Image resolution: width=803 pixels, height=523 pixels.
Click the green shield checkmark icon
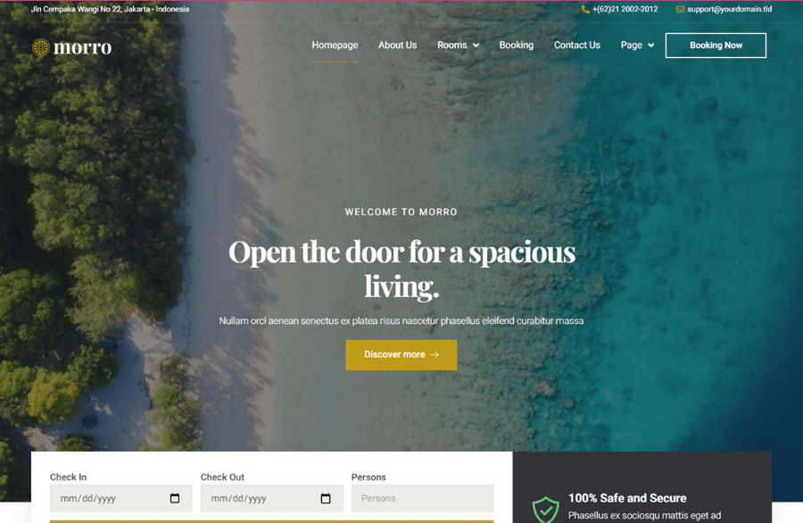pyautogui.click(x=545, y=510)
